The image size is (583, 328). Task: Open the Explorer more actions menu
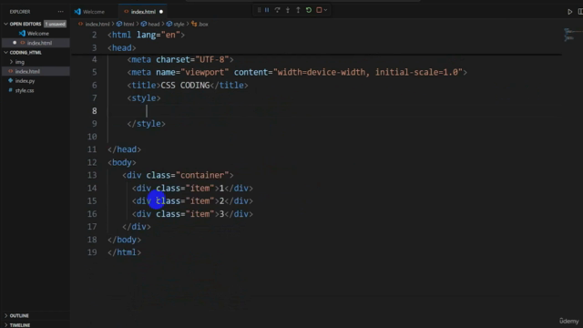(61, 12)
